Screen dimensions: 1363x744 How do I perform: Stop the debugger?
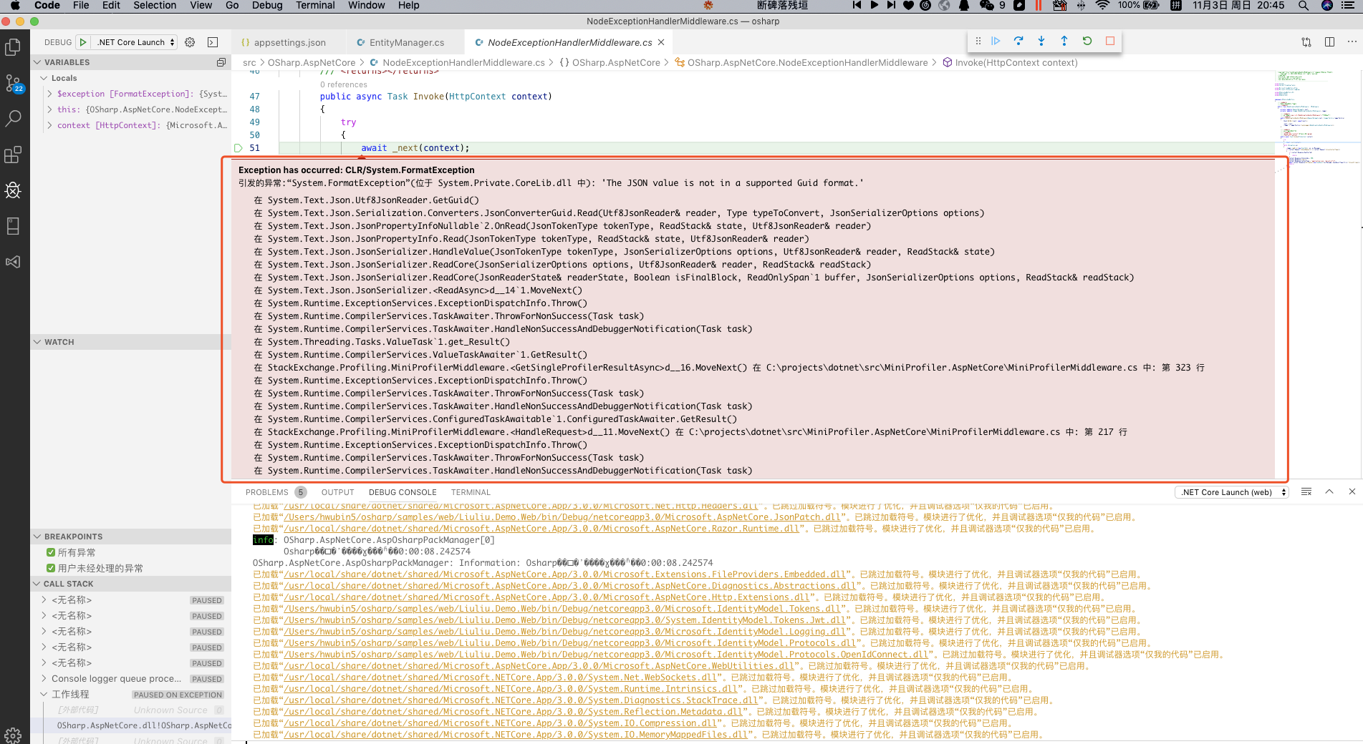tap(1110, 41)
